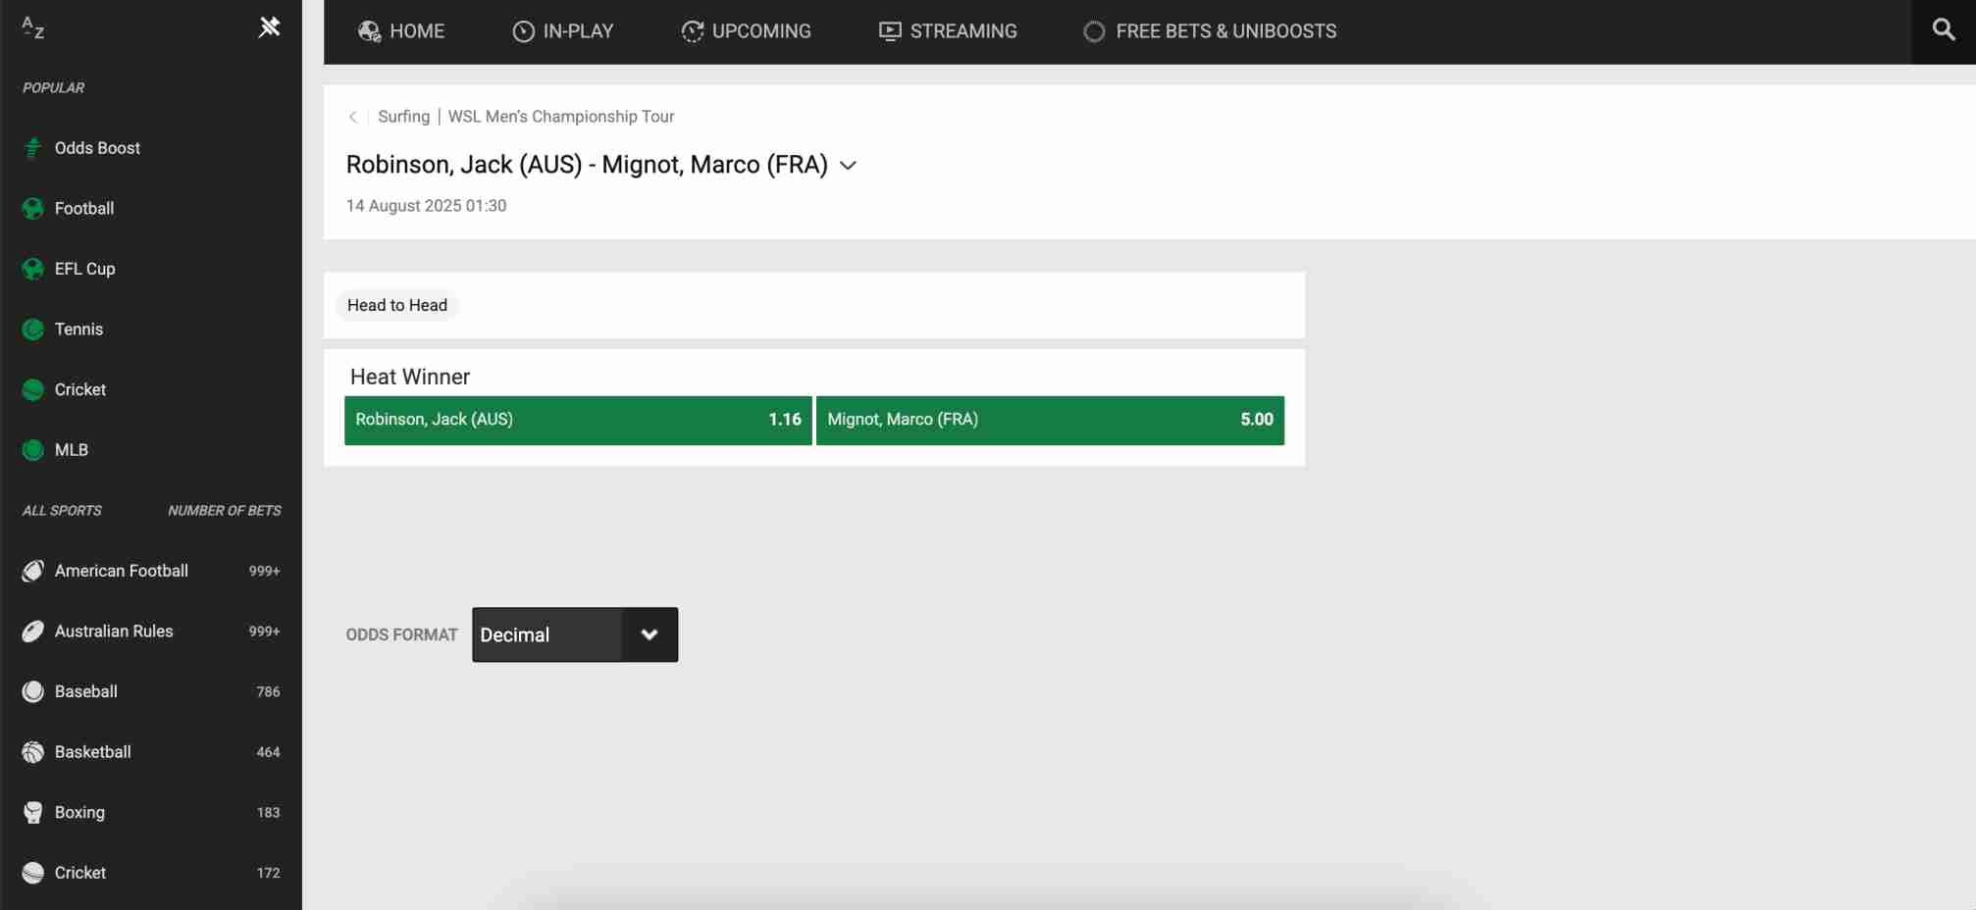
Task: Open the STREAMING menu item
Action: 948,31
